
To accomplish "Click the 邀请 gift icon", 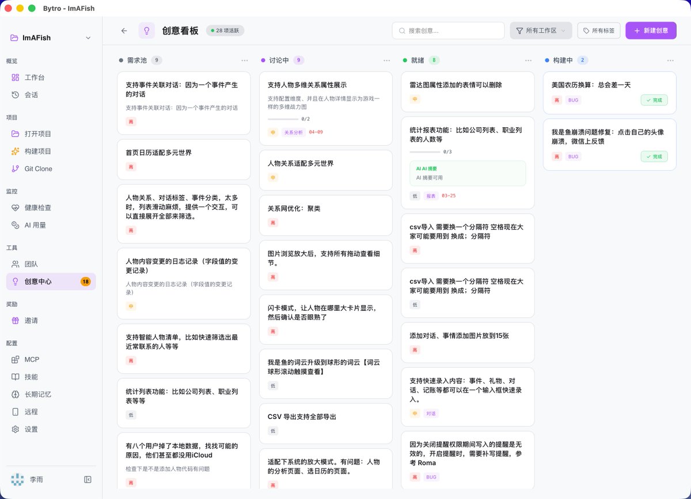I will pos(16,320).
